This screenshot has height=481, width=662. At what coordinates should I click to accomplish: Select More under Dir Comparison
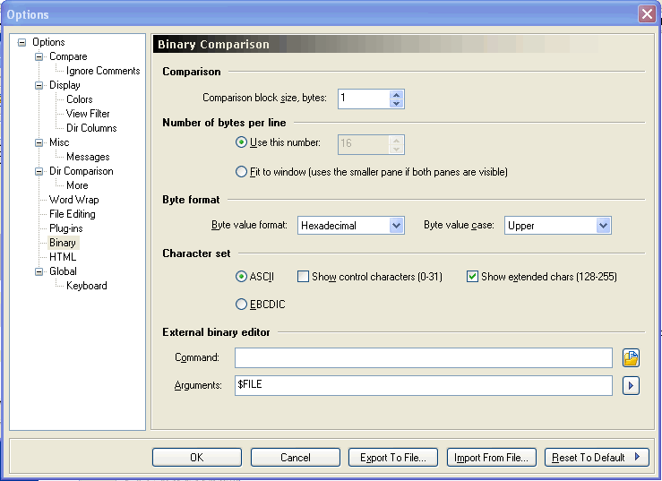click(x=77, y=185)
